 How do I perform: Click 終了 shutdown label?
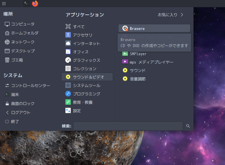tap(15, 121)
